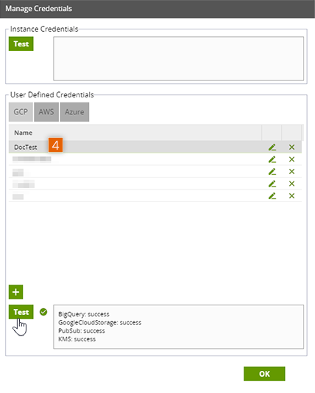Viewport: 315px width, 393px height.
Task: Click the user credentials test results box
Action: (x=179, y=327)
